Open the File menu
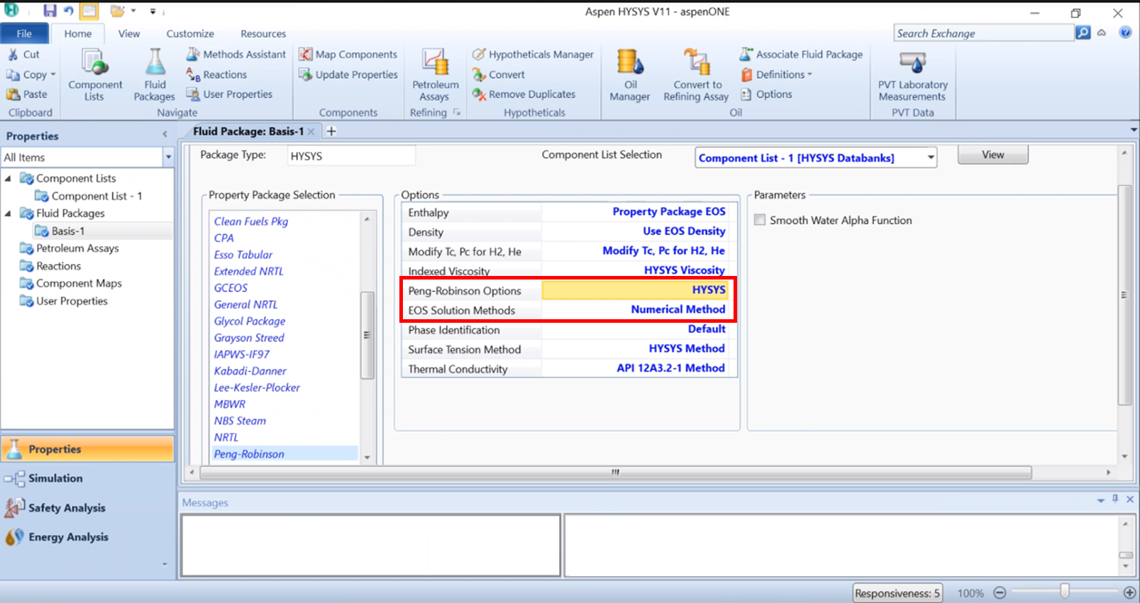 (24, 33)
